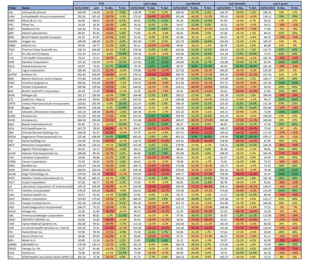This screenshot has width=311, height=261.
Task: Select the CVS ticker cell
Action: tap(15, 58)
